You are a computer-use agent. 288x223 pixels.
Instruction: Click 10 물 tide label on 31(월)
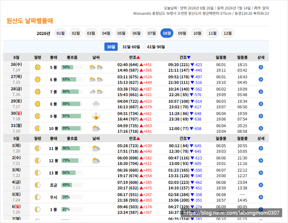point(53,128)
